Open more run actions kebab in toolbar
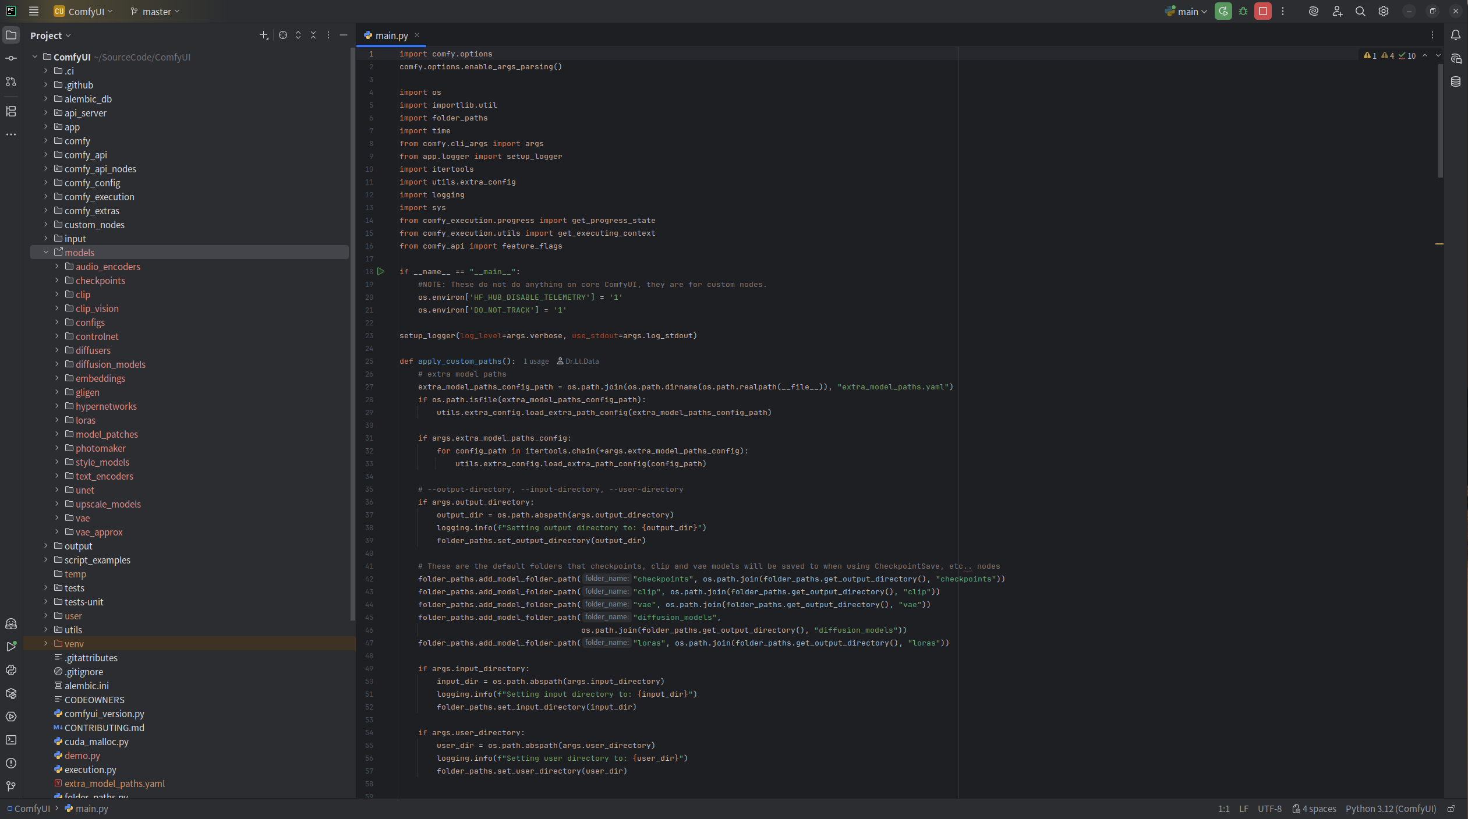The height and width of the screenshot is (819, 1468). pyautogui.click(x=1283, y=11)
